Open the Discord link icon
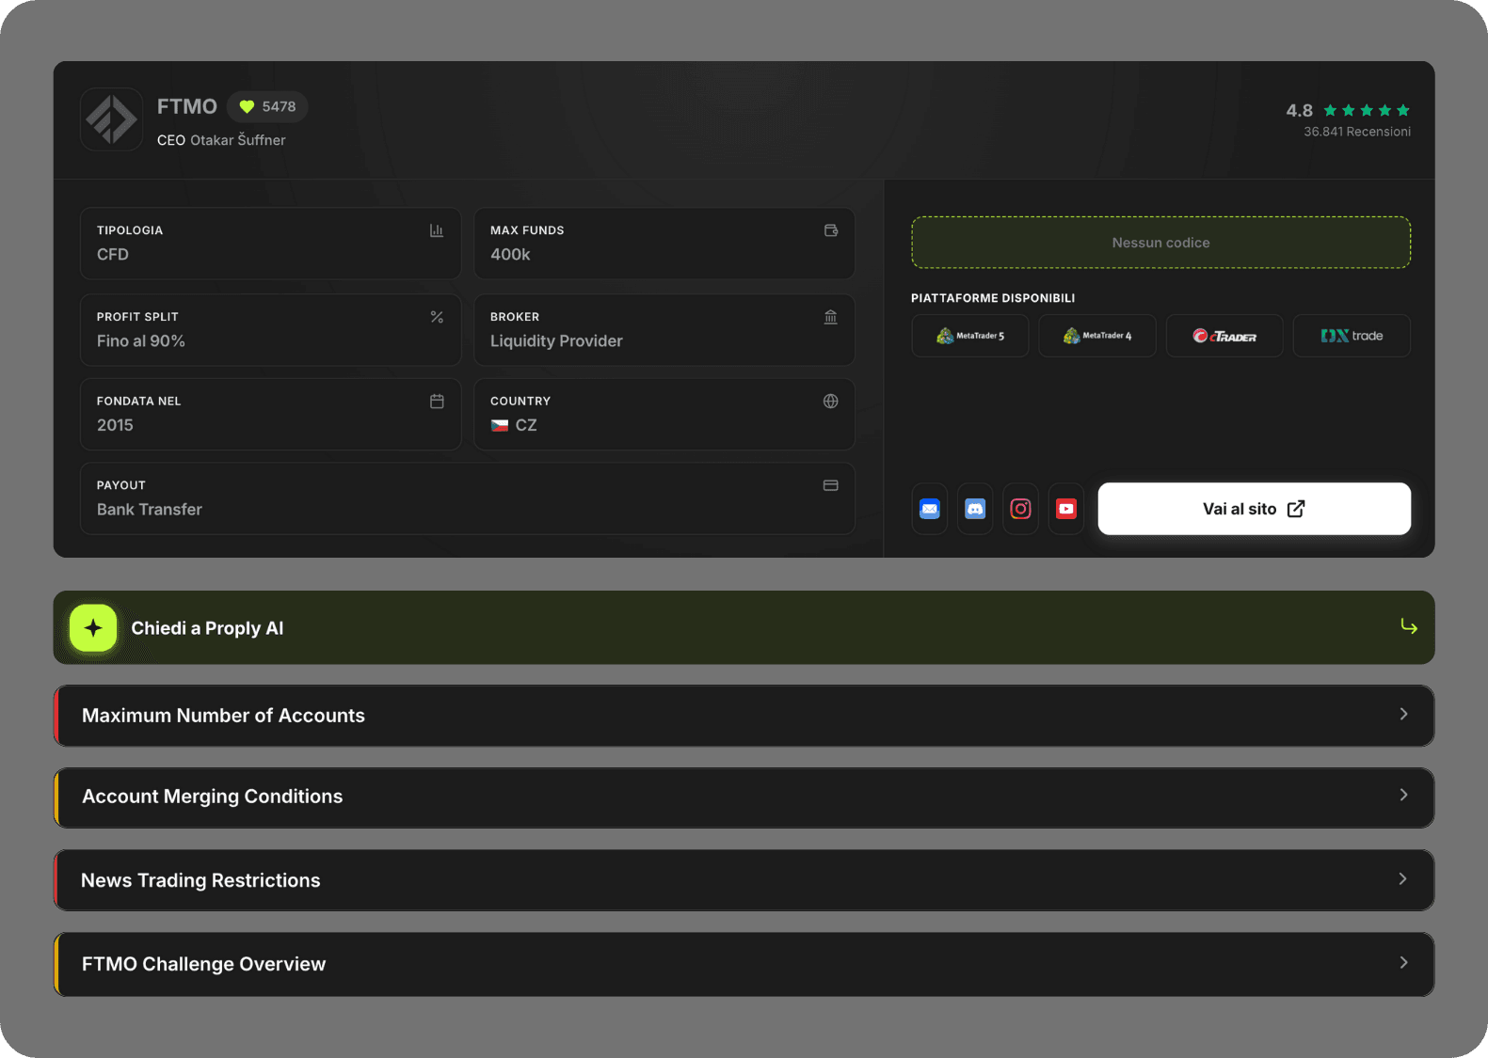1488x1058 pixels. pyautogui.click(x=975, y=509)
